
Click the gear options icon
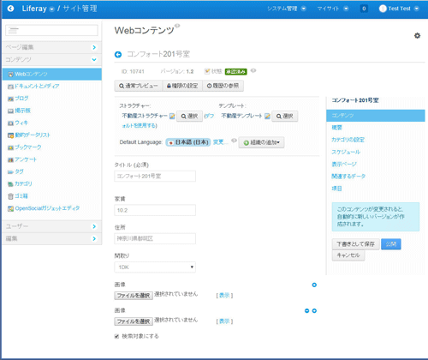(x=417, y=35)
